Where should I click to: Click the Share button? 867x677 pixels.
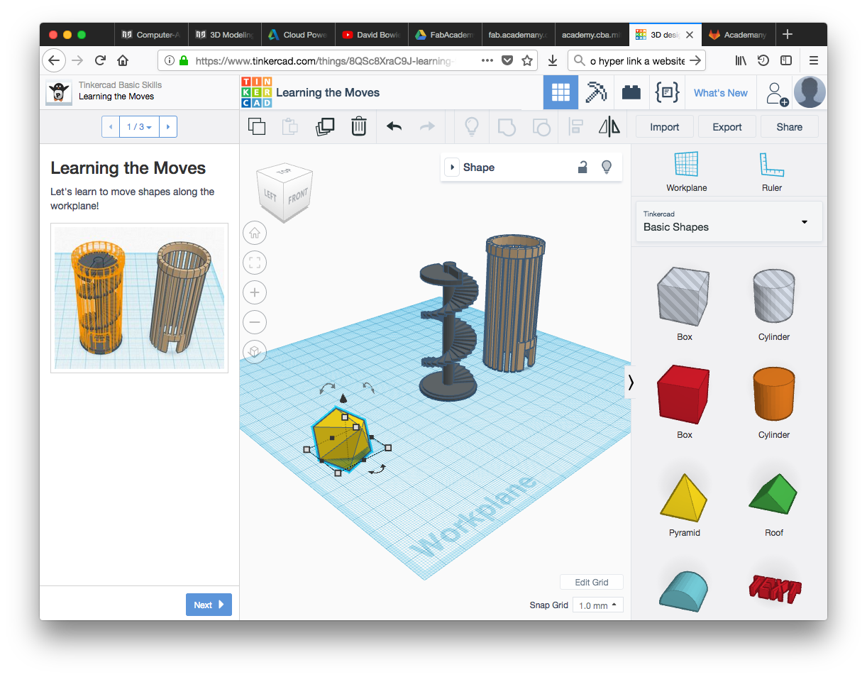790,127
